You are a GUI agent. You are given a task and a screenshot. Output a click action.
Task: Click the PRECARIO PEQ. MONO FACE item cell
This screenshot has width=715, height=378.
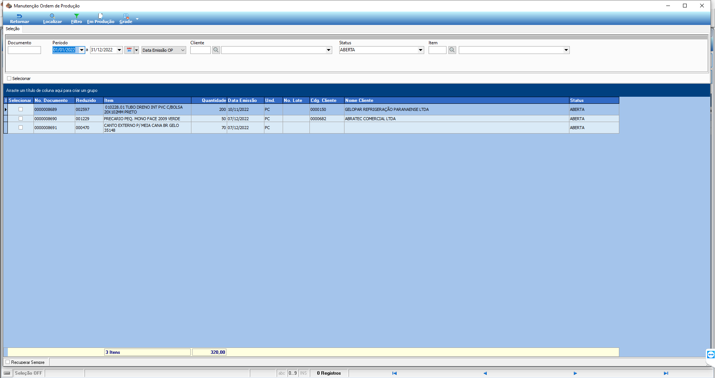coord(147,119)
